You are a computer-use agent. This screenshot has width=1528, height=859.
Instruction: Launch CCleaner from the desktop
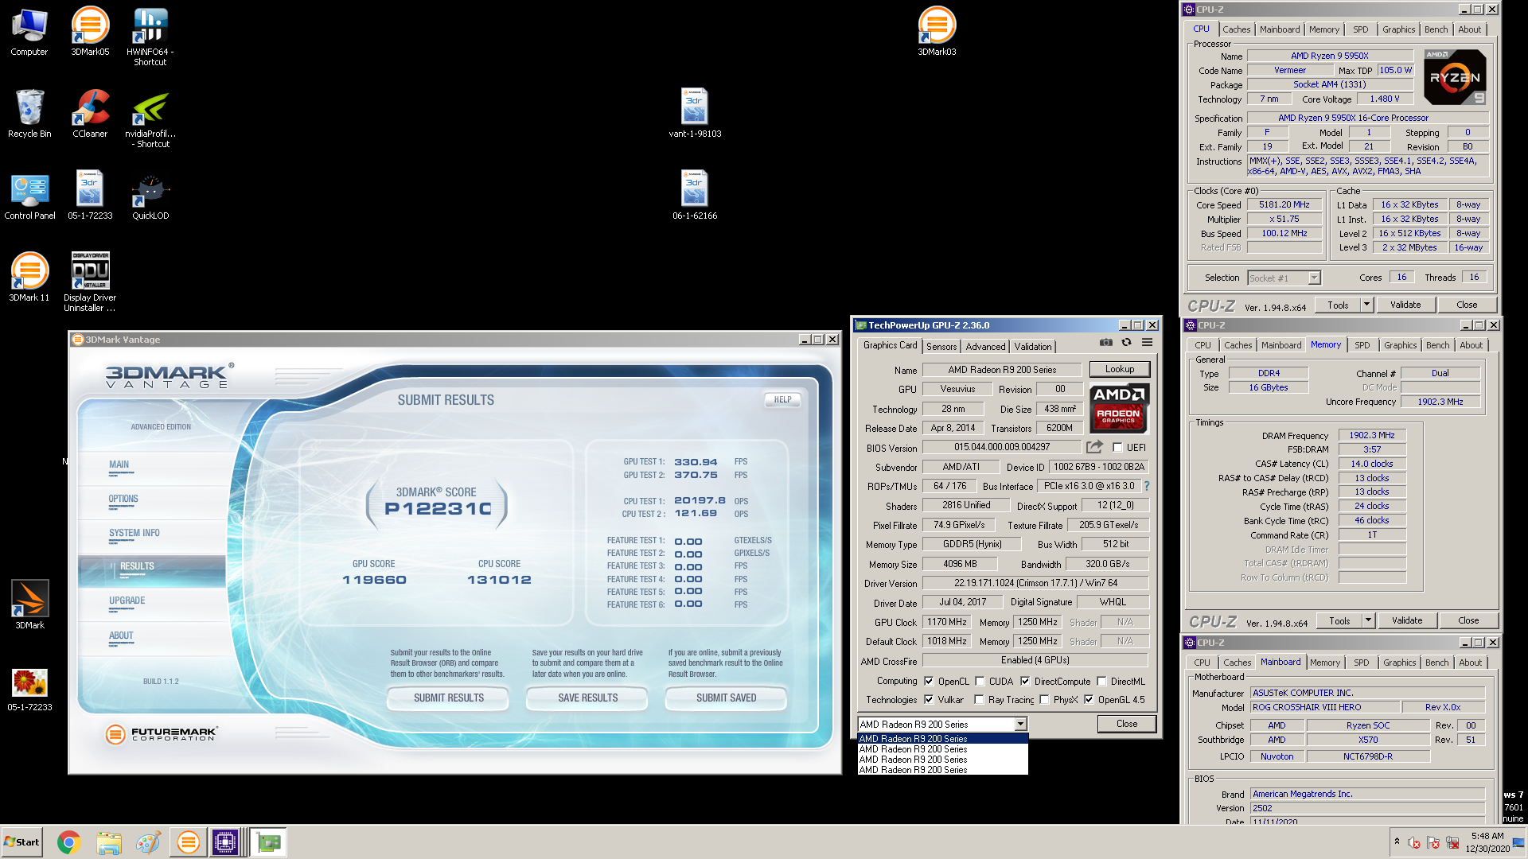90,114
